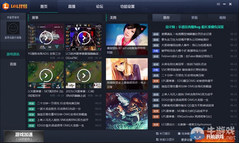This screenshot has width=239, height=143.
Task: Toggle the 补刀提示 checkbox
Action: pyautogui.click(x=157, y=133)
